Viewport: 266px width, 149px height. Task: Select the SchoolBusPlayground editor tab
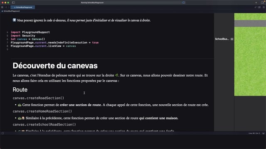pos(23,7)
